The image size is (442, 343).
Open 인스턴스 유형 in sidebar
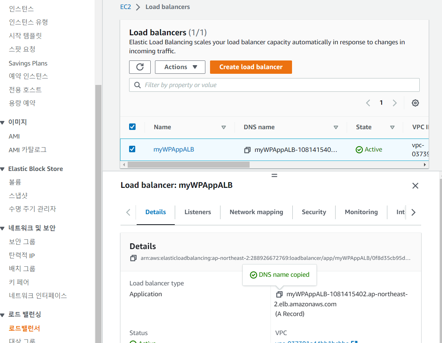click(x=28, y=22)
